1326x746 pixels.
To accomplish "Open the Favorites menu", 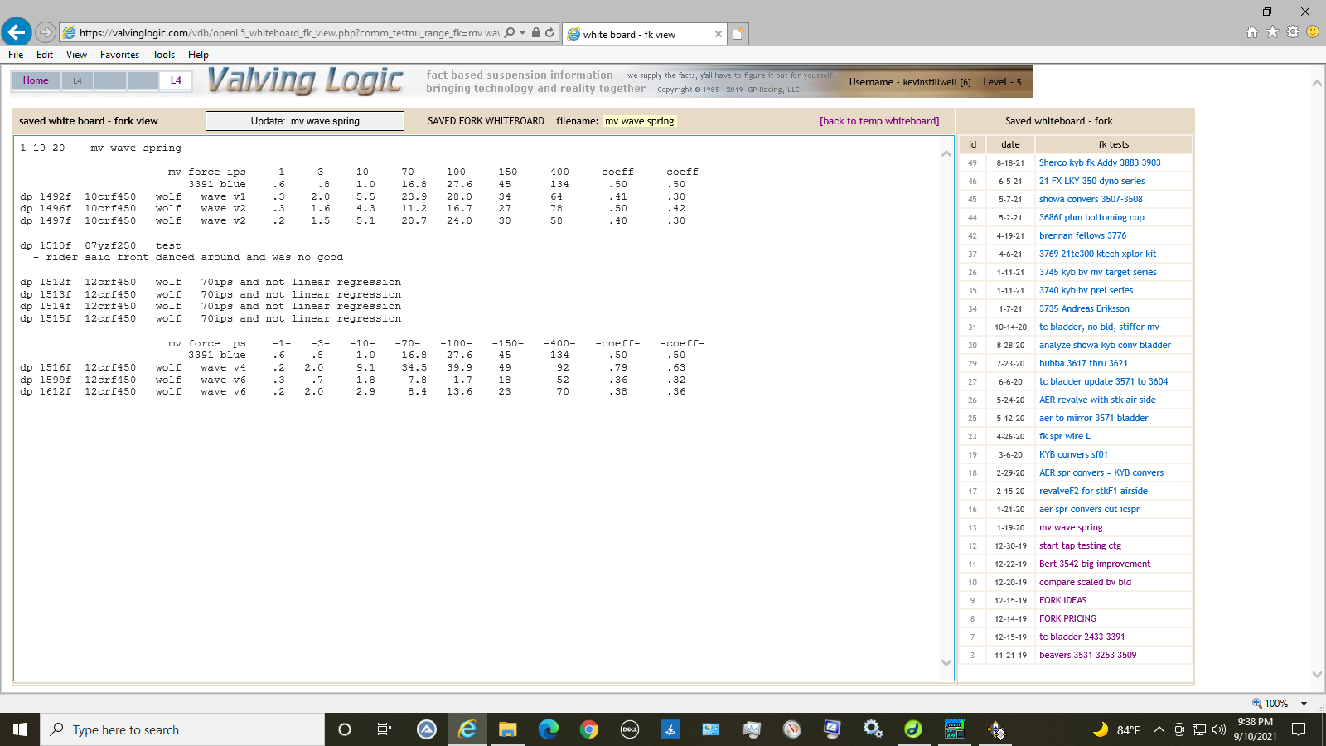I will (x=119, y=55).
